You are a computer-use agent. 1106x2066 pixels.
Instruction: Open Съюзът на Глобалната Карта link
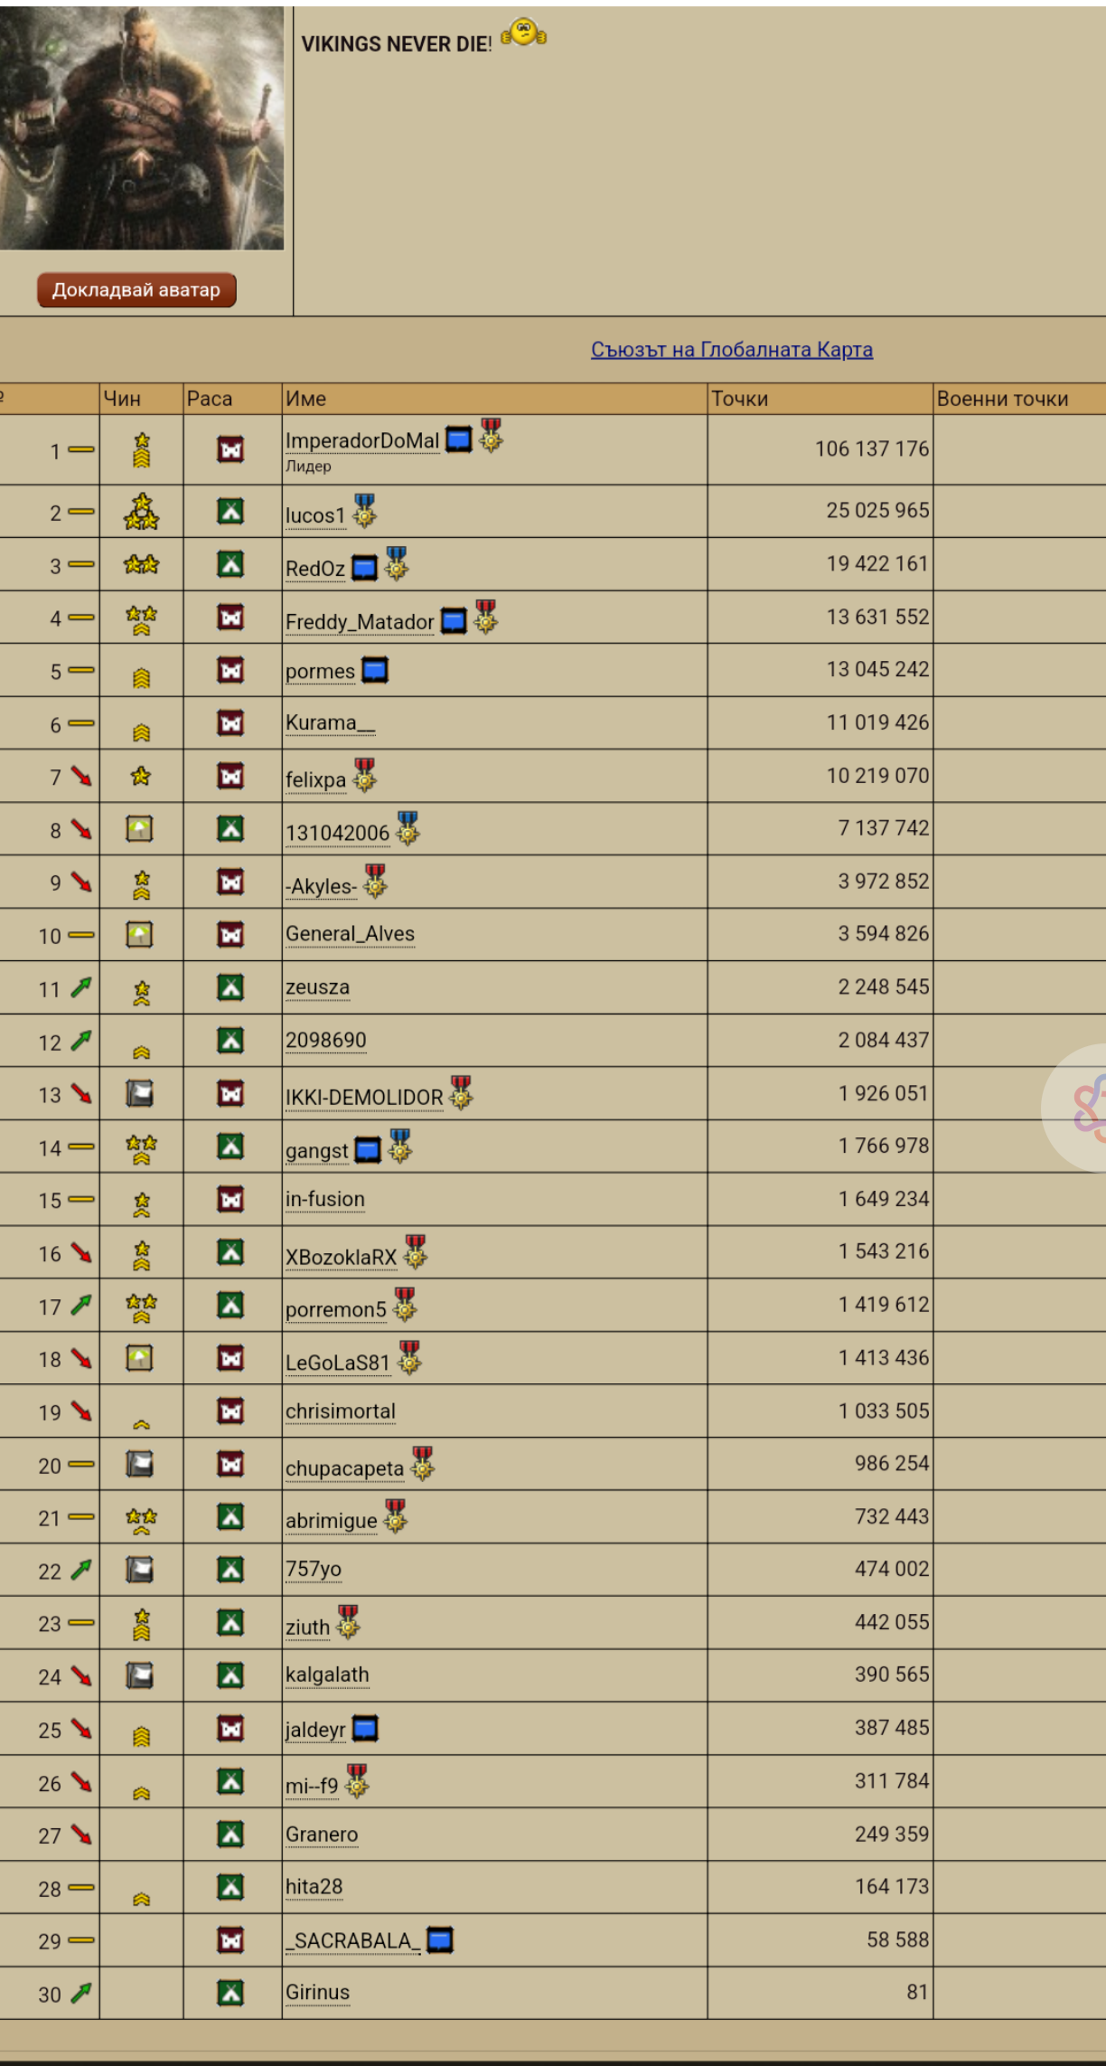click(732, 350)
